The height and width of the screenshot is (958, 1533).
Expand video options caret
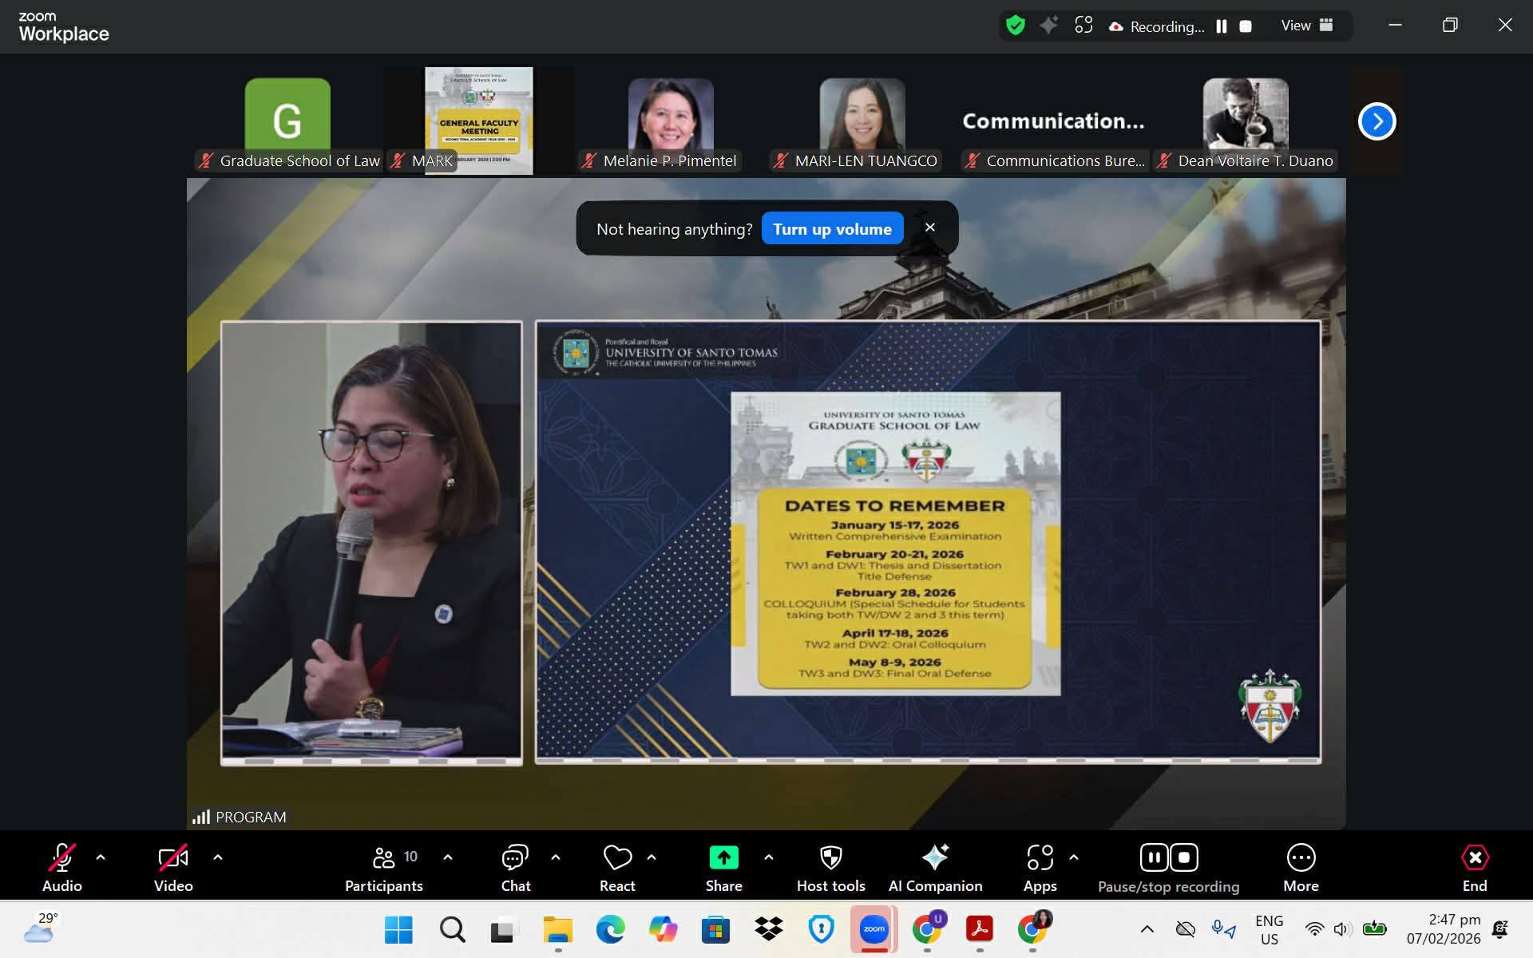point(218,857)
